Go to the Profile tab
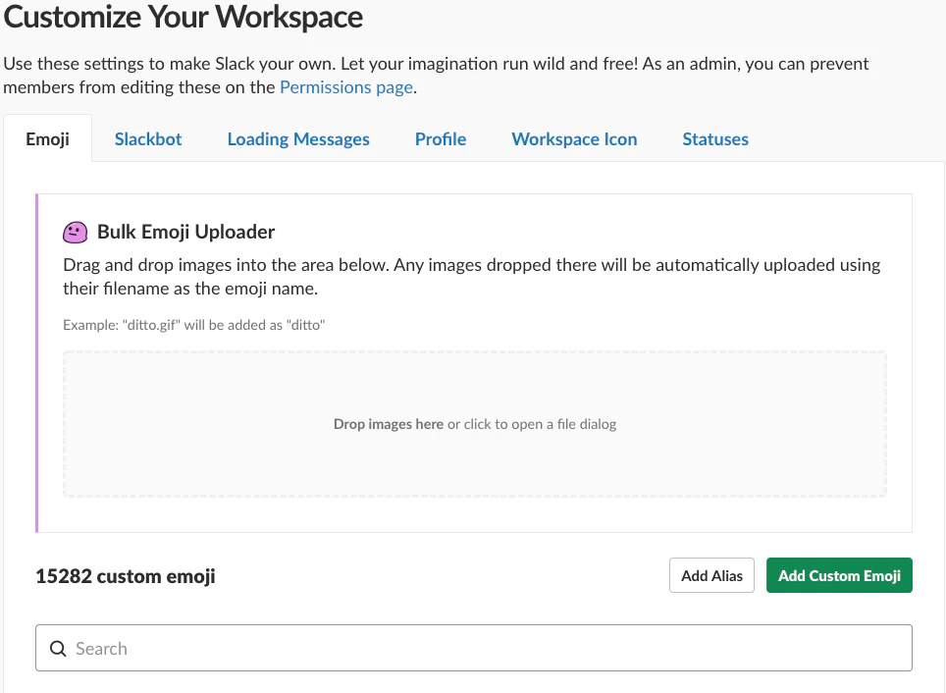Viewport: 946px width, 693px height. pos(441,138)
